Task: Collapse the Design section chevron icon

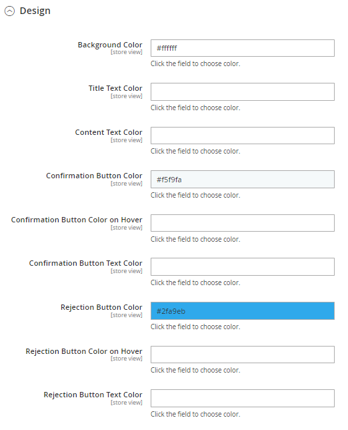Action: 9,11
